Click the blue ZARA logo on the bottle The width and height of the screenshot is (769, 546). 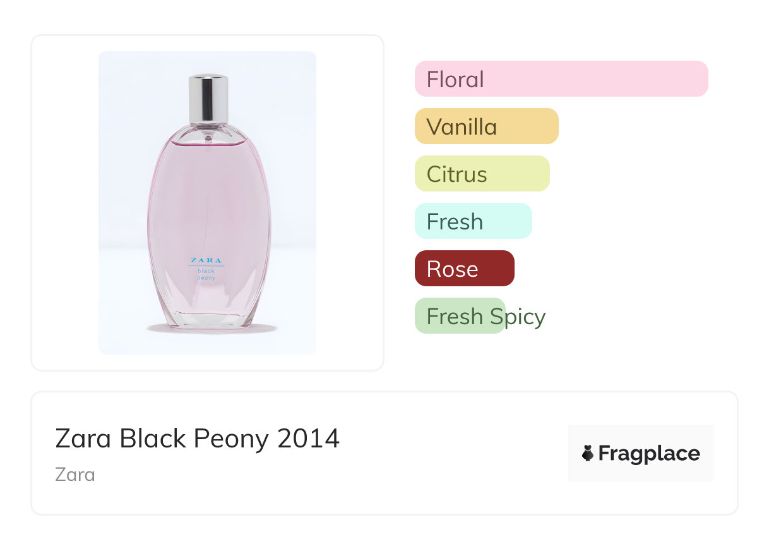pyautogui.click(x=206, y=260)
